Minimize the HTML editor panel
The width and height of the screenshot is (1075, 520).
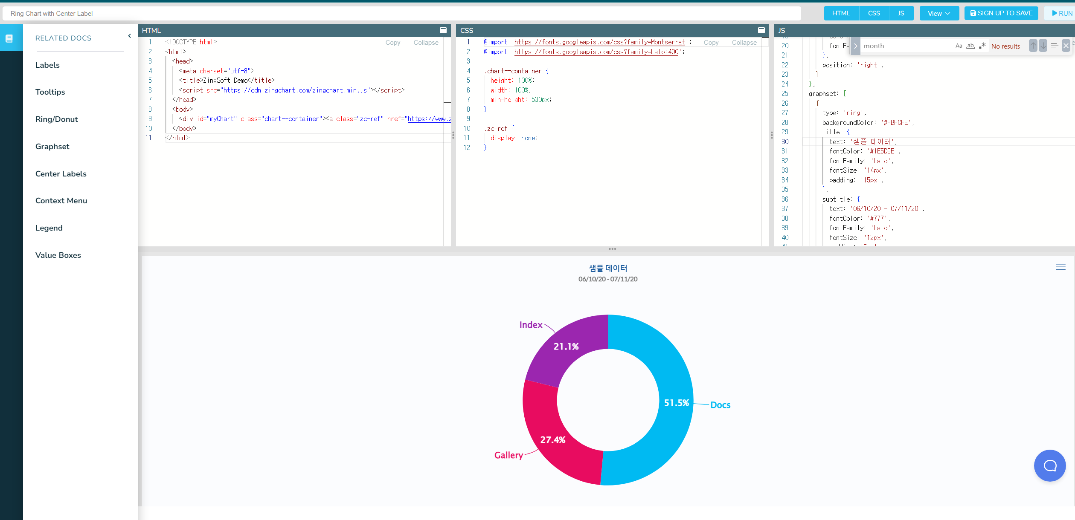pyautogui.click(x=443, y=30)
